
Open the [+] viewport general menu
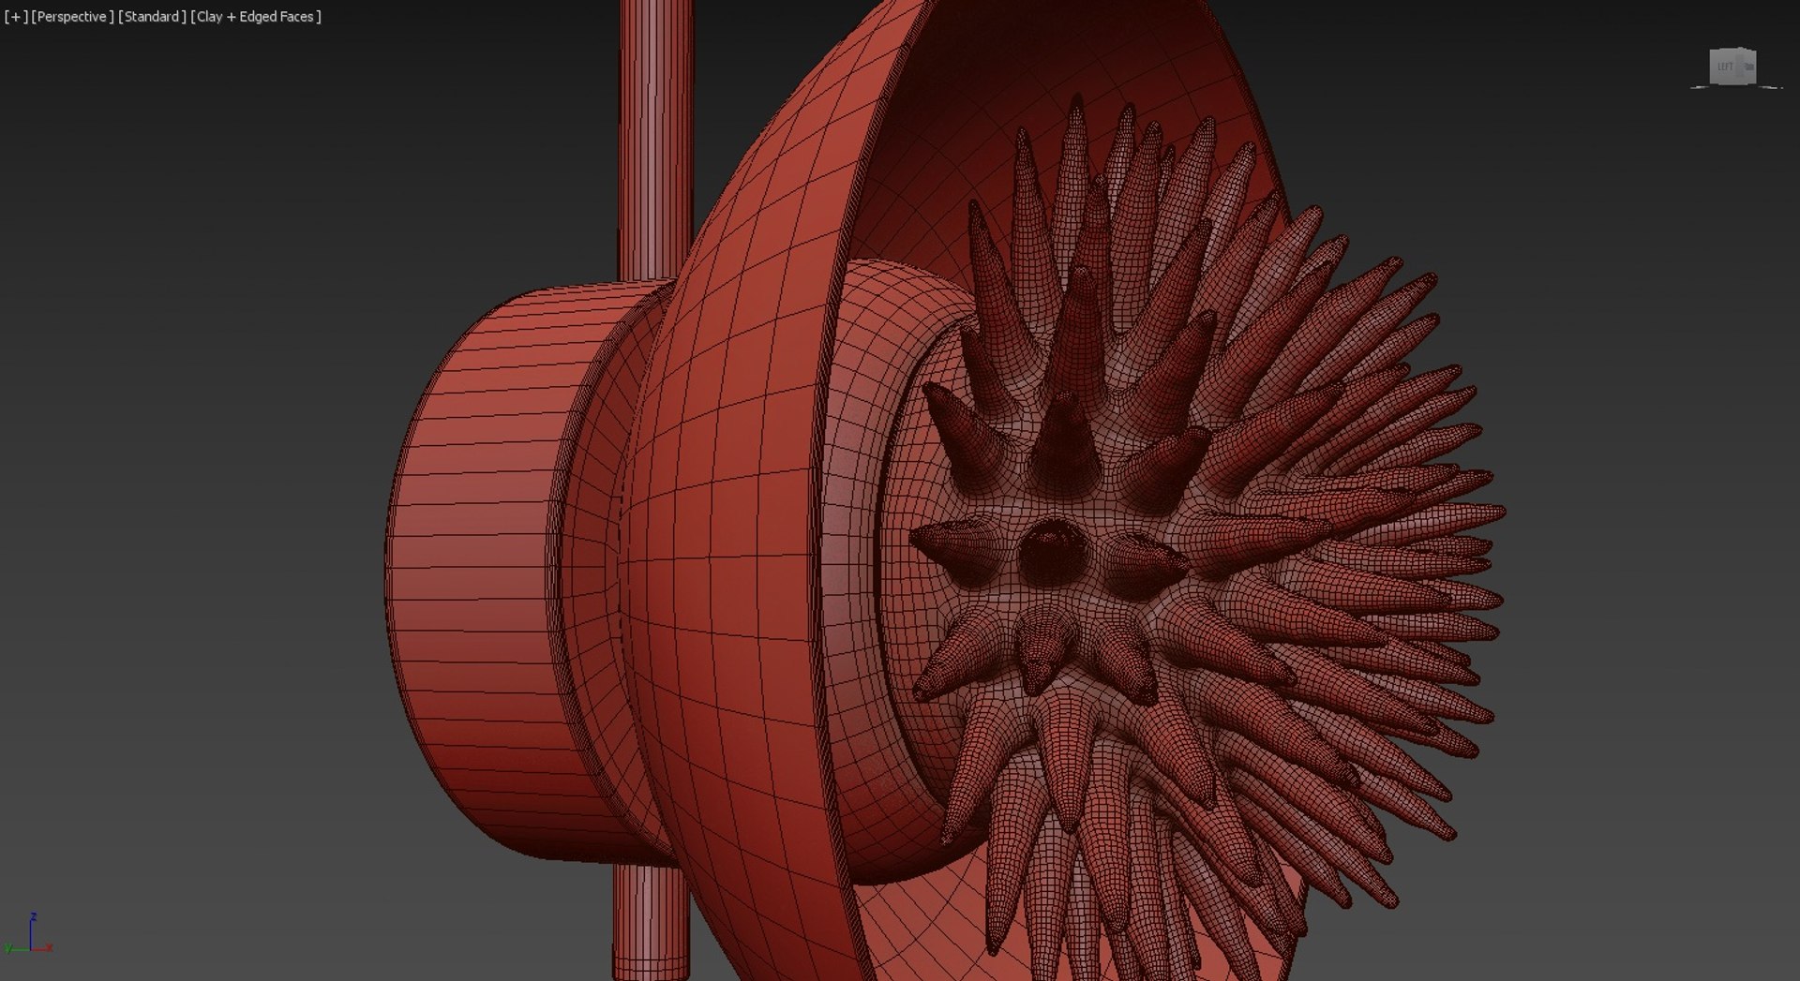[16, 17]
